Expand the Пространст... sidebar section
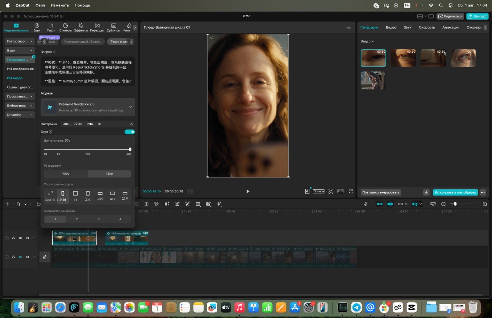This screenshot has width=492, height=318. pyautogui.click(x=20, y=96)
